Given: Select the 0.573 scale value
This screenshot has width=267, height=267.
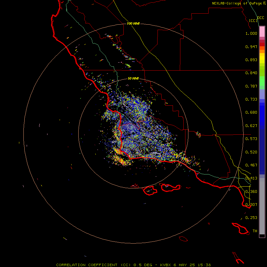Looking at the screenshot, I should click(x=251, y=139).
